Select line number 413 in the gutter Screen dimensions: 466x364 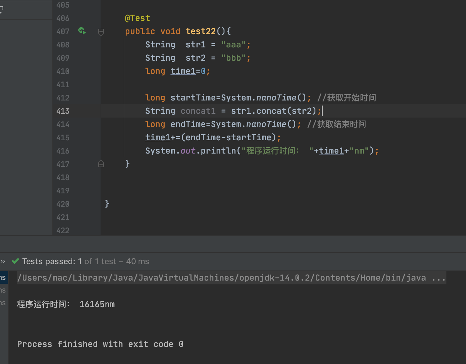coord(63,111)
